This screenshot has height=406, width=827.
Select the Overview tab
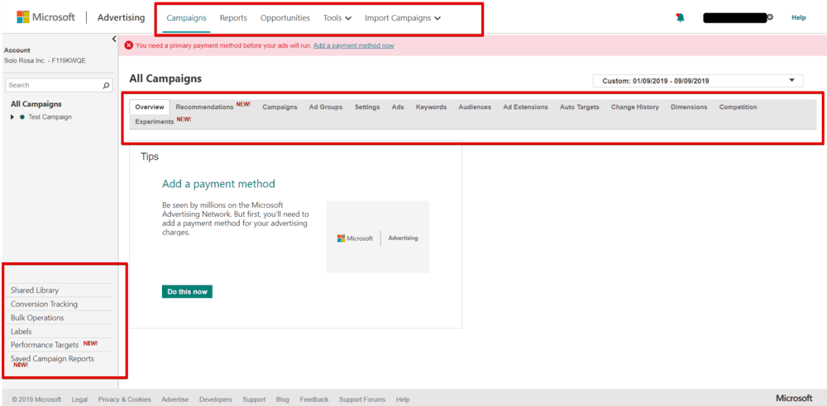tap(150, 107)
